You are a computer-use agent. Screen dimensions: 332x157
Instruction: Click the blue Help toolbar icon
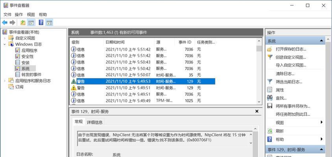[41, 22]
